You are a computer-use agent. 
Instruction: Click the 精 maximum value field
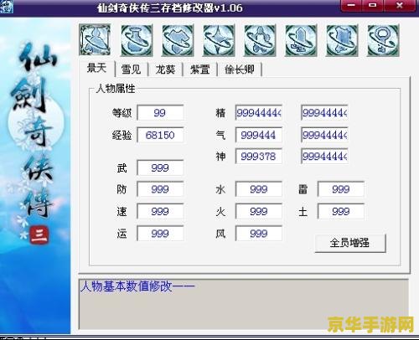click(x=324, y=112)
